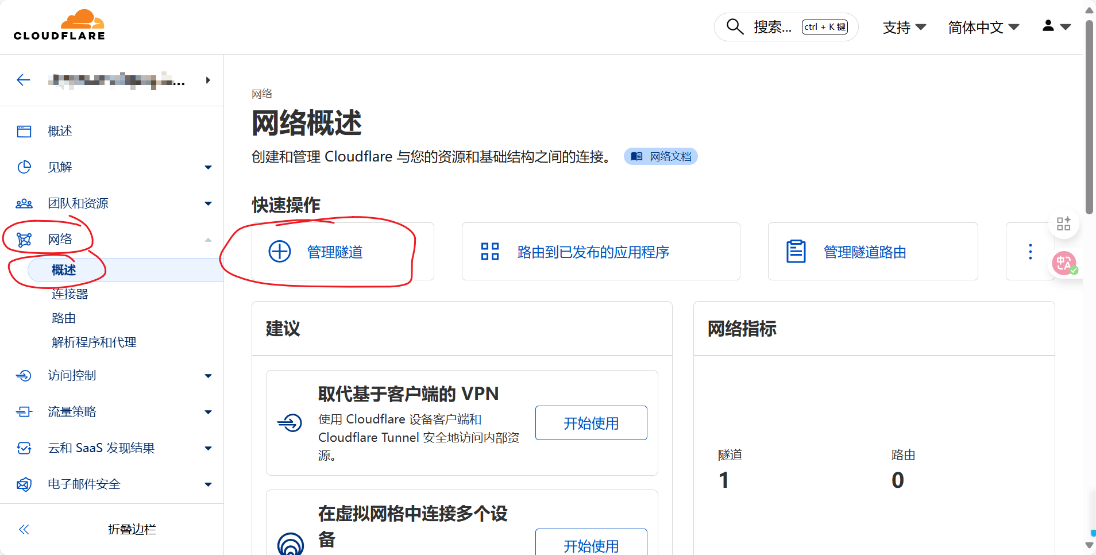Click 路由到已发布的应用程序 quick action

coord(601,252)
